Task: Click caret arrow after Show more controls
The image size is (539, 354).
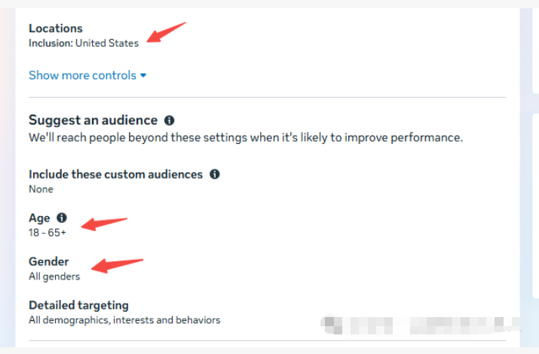Action: [143, 76]
